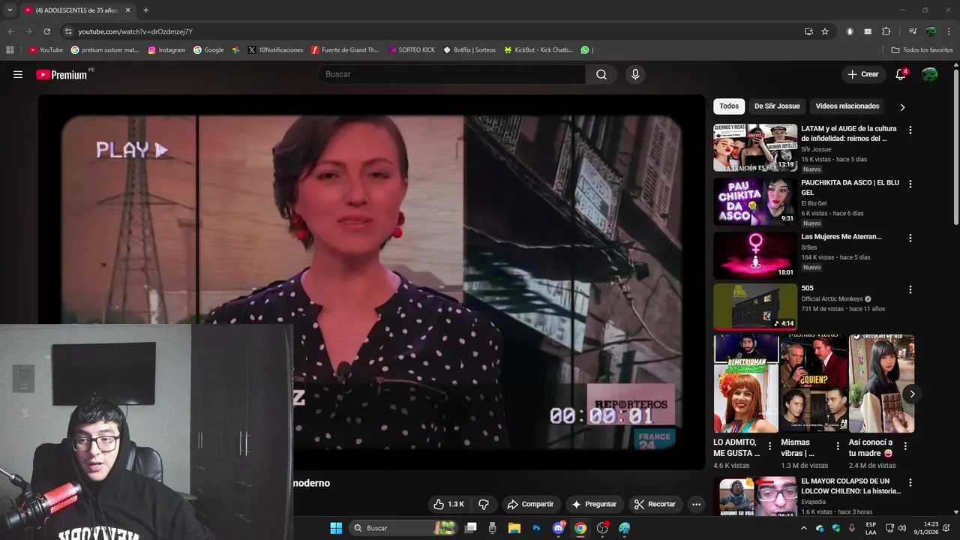Go to the YouTube Premium home logo
The image size is (960, 540).
click(61, 74)
